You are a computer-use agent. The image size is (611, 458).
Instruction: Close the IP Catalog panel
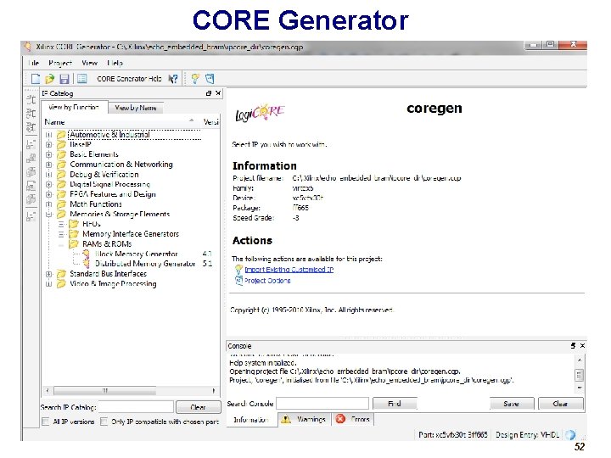click(218, 93)
